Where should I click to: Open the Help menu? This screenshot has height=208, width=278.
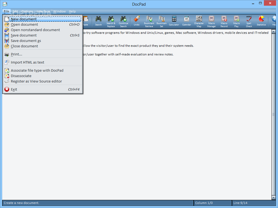point(72,11)
